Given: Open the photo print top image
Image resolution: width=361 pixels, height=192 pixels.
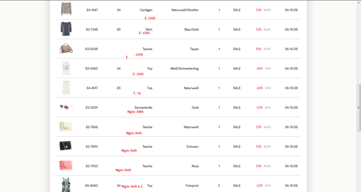Looking at the screenshot, I should click(x=66, y=185).
